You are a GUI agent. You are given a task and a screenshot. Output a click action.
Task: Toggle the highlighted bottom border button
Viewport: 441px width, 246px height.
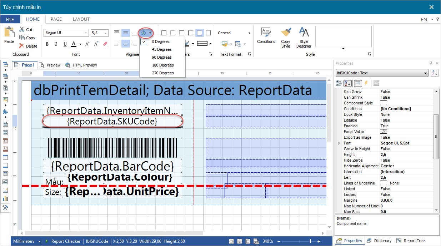pyautogui.click(x=200, y=33)
